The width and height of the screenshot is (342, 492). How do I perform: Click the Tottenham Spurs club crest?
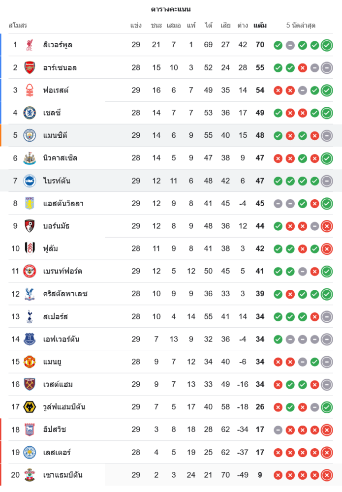pos(30,317)
